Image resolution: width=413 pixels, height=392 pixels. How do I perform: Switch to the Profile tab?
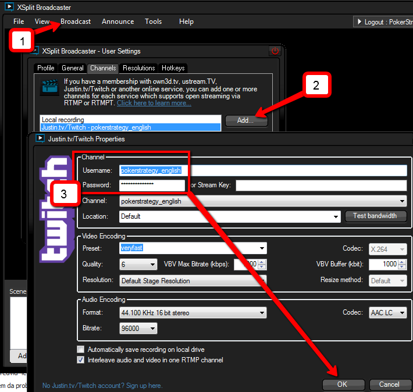point(46,68)
